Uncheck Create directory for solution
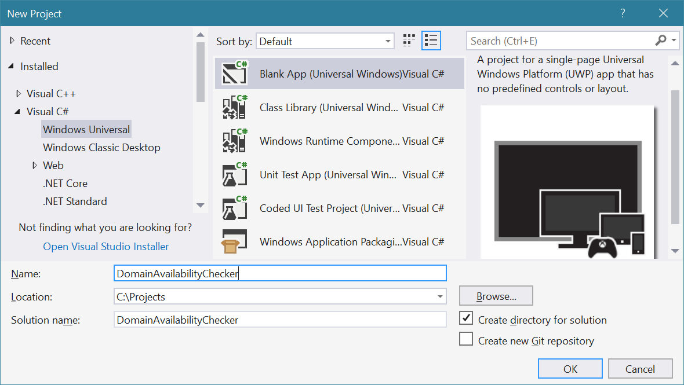 click(x=466, y=319)
